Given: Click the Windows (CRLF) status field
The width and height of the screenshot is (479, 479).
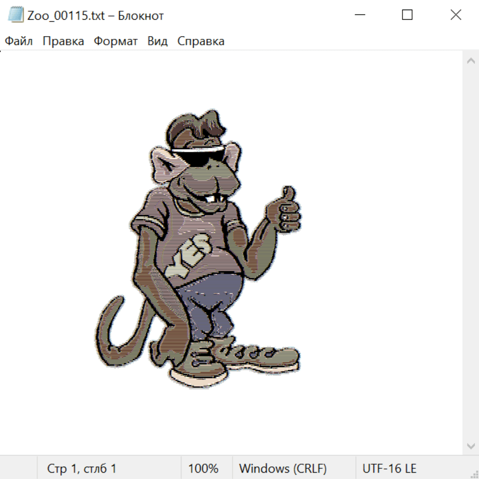Looking at the screenshot, I should [x=283, y=469].
